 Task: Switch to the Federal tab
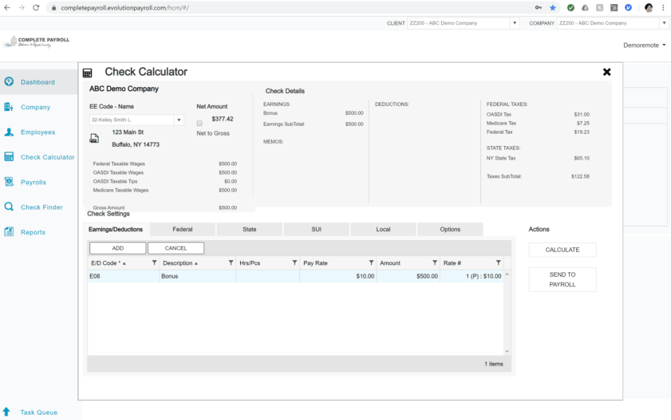pos(184,229)
